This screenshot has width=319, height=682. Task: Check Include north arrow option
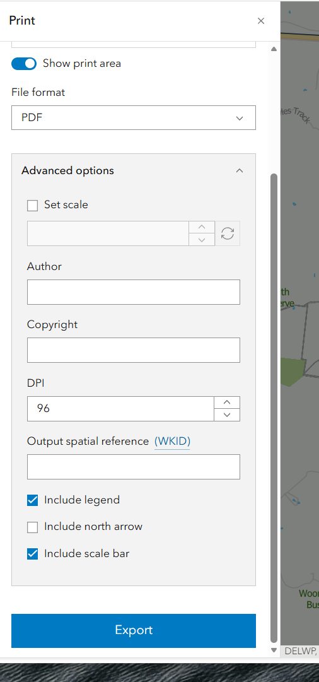(33, 527)
